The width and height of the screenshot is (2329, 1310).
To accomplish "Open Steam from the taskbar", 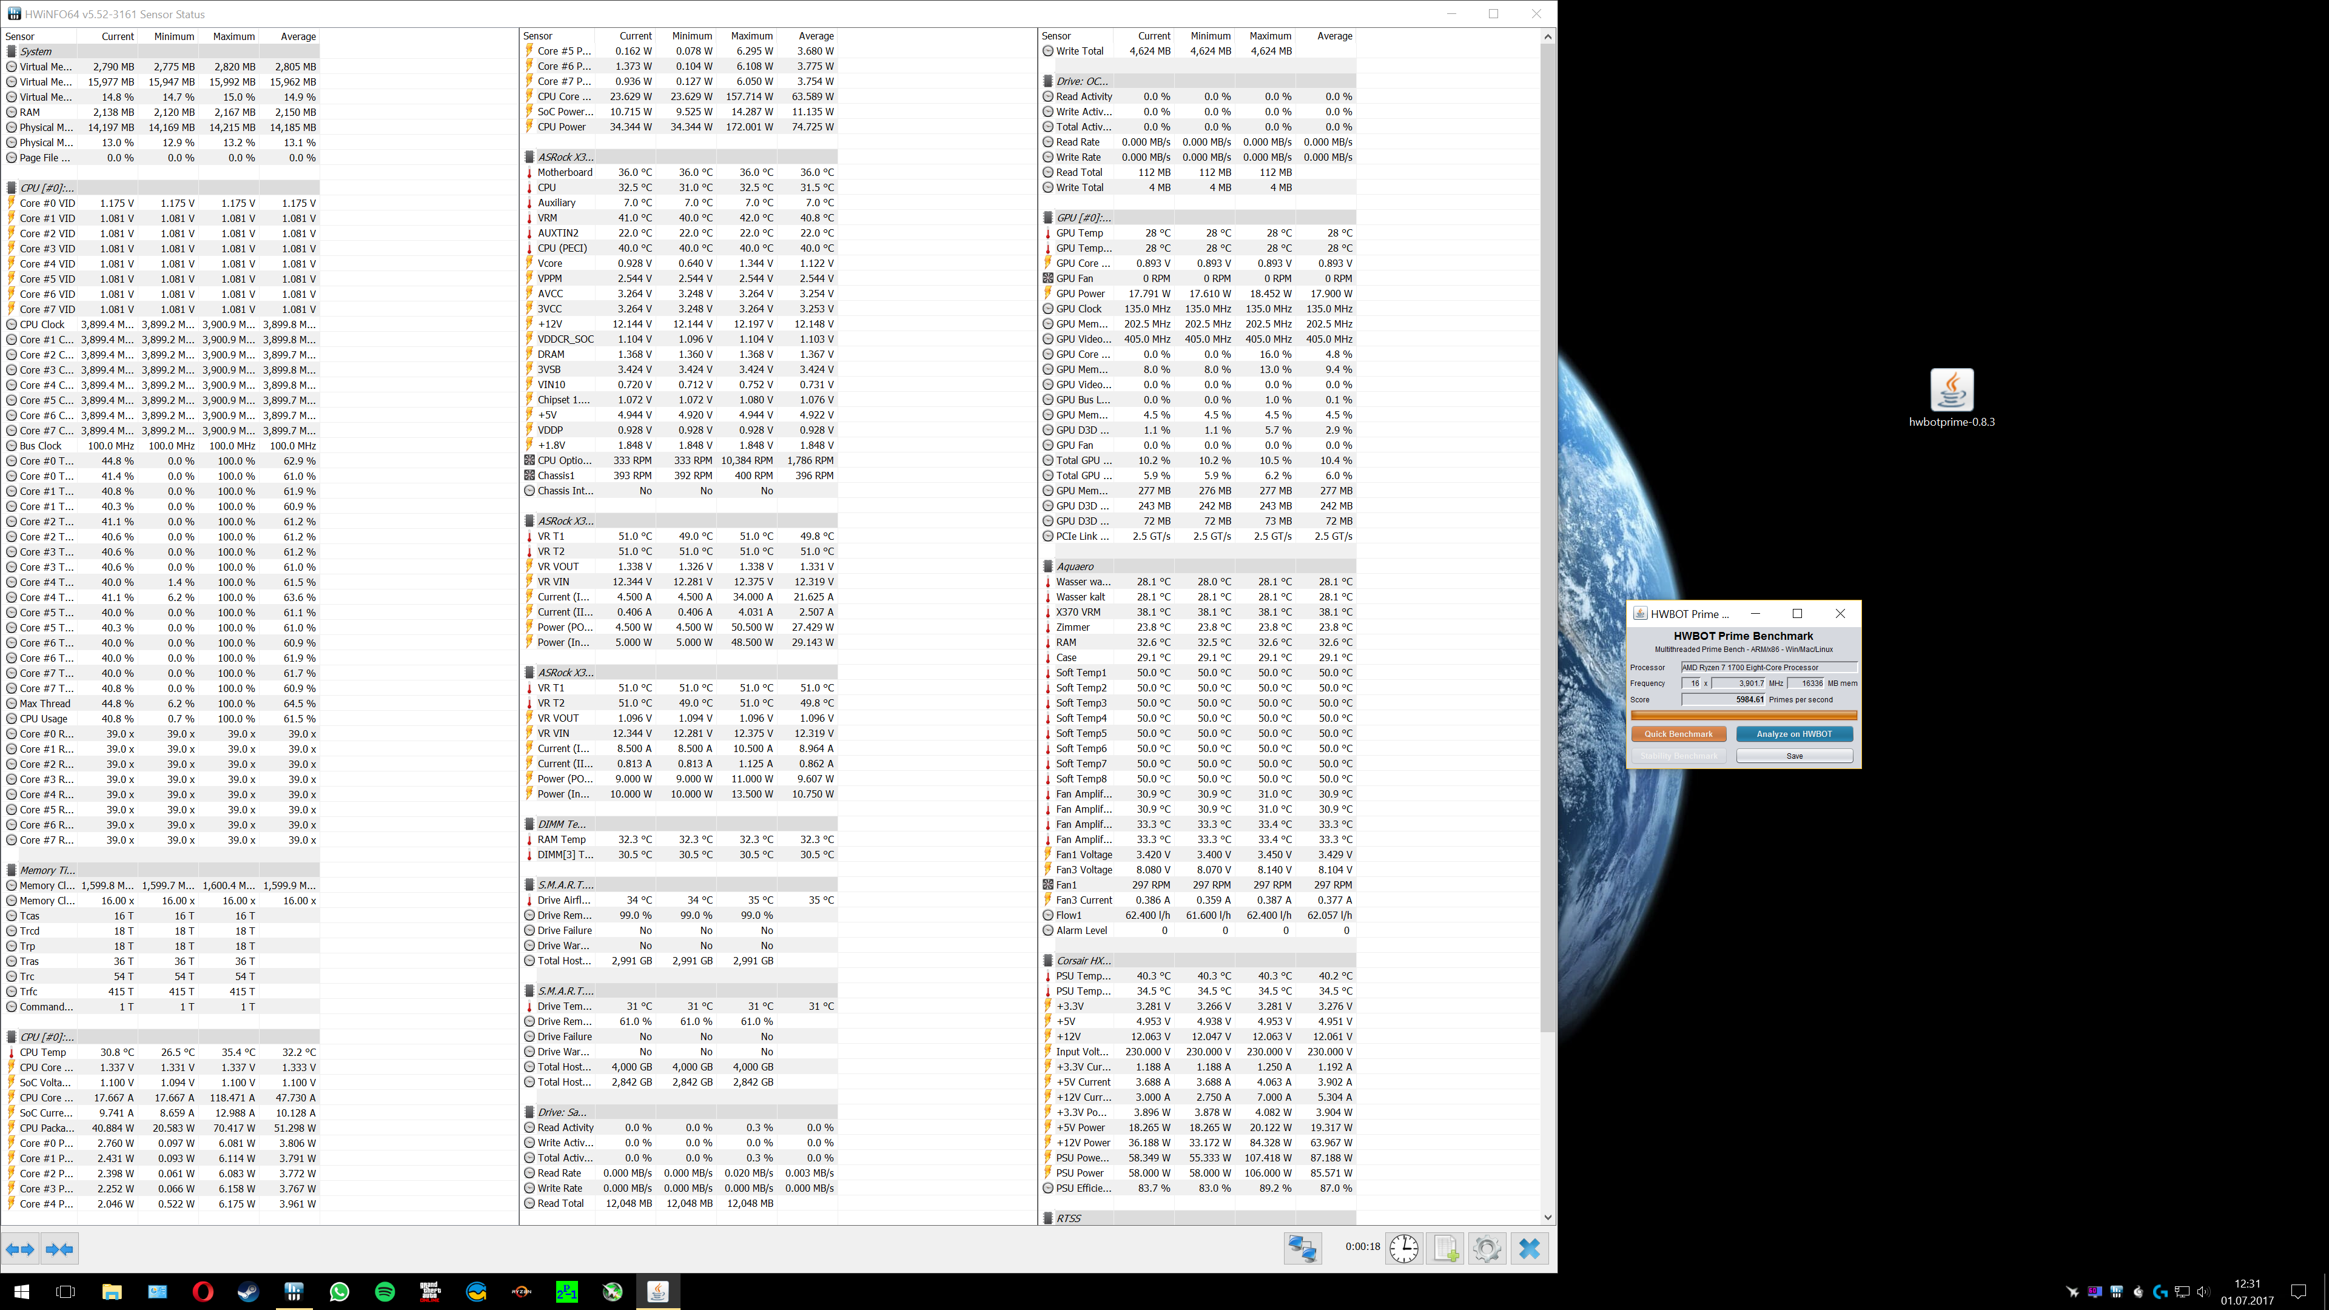I will click(x=247, y=1291).
